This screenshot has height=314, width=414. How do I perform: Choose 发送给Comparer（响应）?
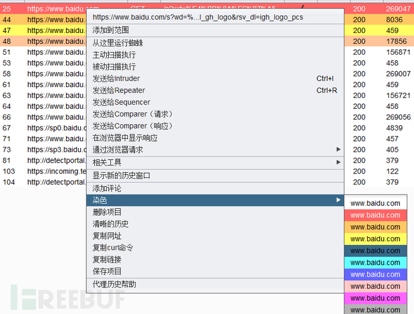(215, 126)
